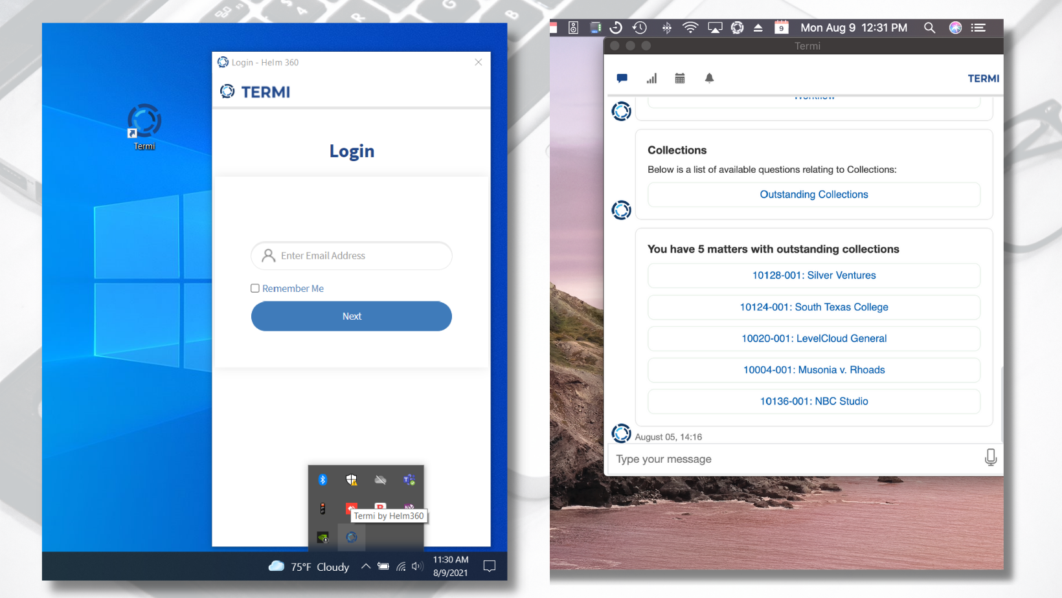Select matter 10004-001: Musonia v. Rhoads
The height and width of the screenshot is (598, 1062).
(x=814, y=370)
